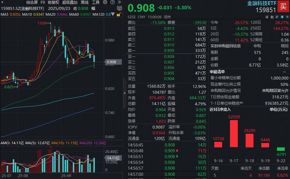Image resolution: width=290 pixels, height=179 pixels.
Task: Set a price alert with bell icon
Action: coord(282,17)
